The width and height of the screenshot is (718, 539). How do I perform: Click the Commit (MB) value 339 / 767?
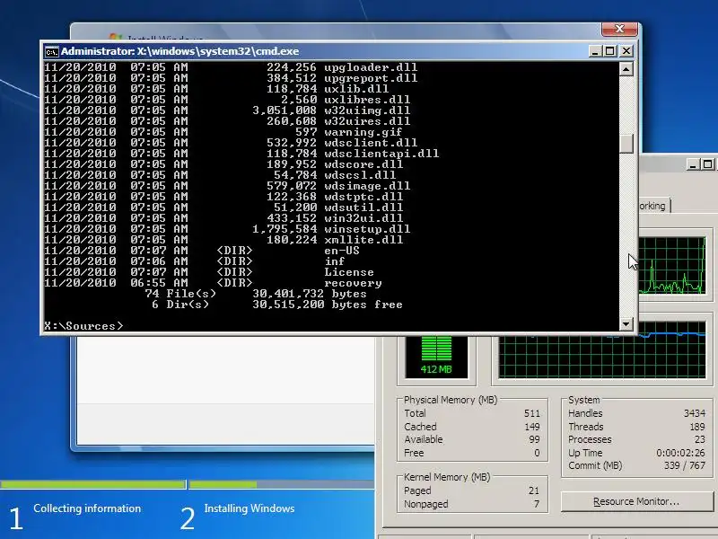point(685,465)
